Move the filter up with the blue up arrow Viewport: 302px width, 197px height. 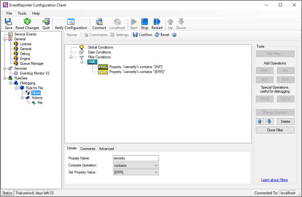260,122
